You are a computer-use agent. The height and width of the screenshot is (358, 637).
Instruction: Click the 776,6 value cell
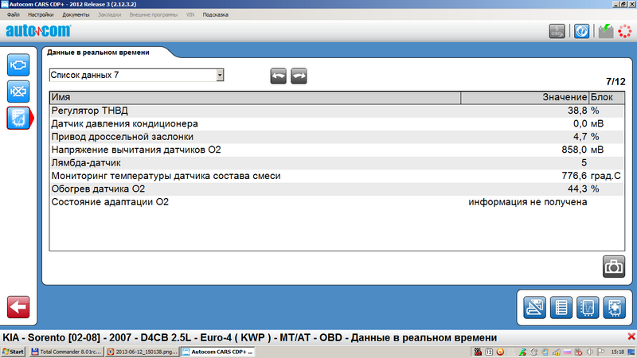[574, 176]
